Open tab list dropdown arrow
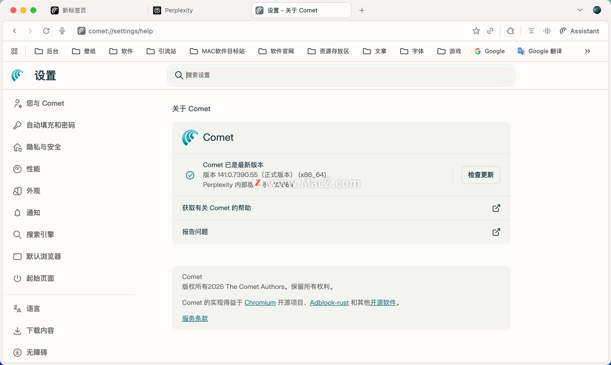This screenshot has height=365, width=611. (580, 10)
